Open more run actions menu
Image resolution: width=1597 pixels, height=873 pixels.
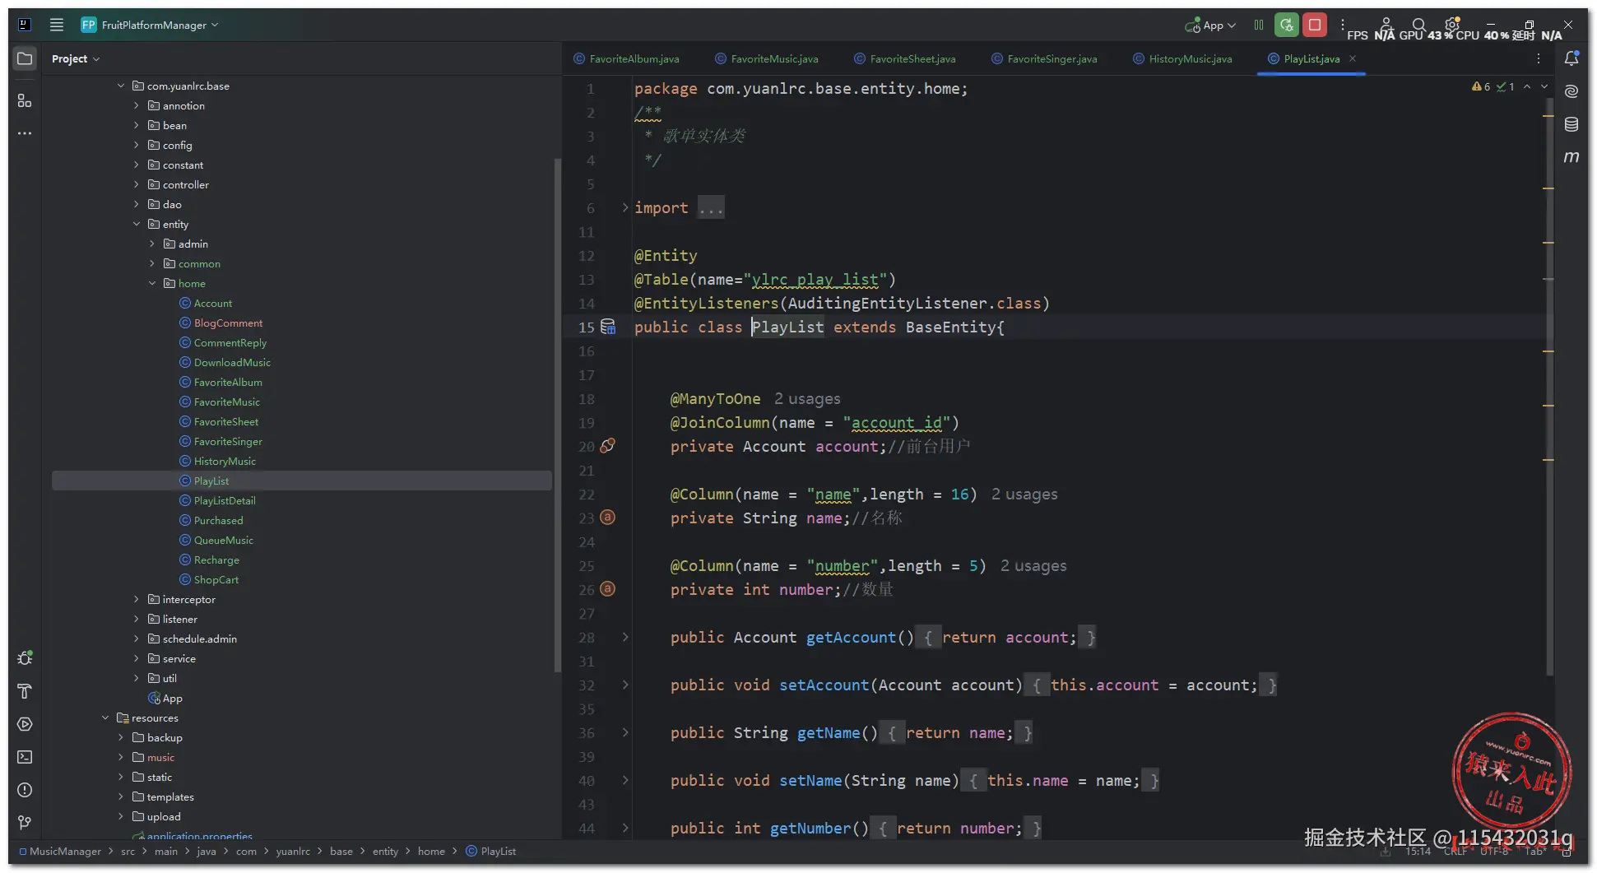click(1343, 25)
